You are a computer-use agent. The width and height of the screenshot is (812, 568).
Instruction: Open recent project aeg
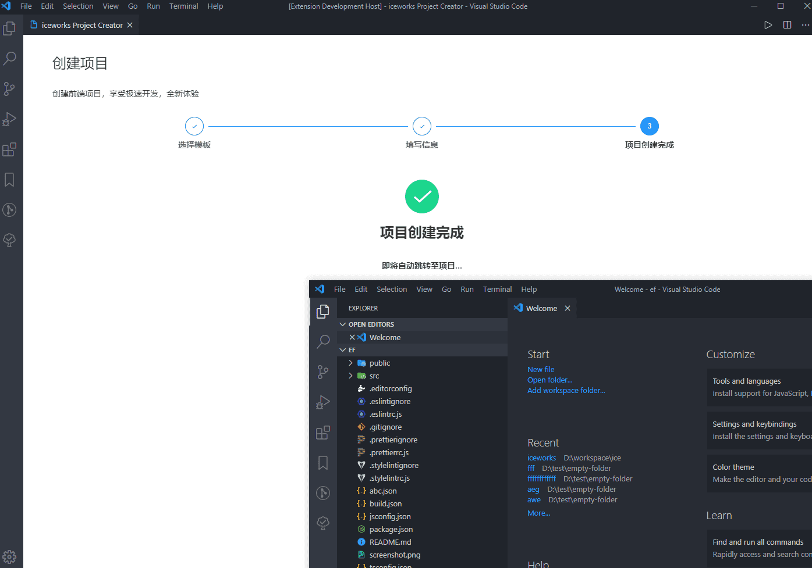[x=533, y=489]
